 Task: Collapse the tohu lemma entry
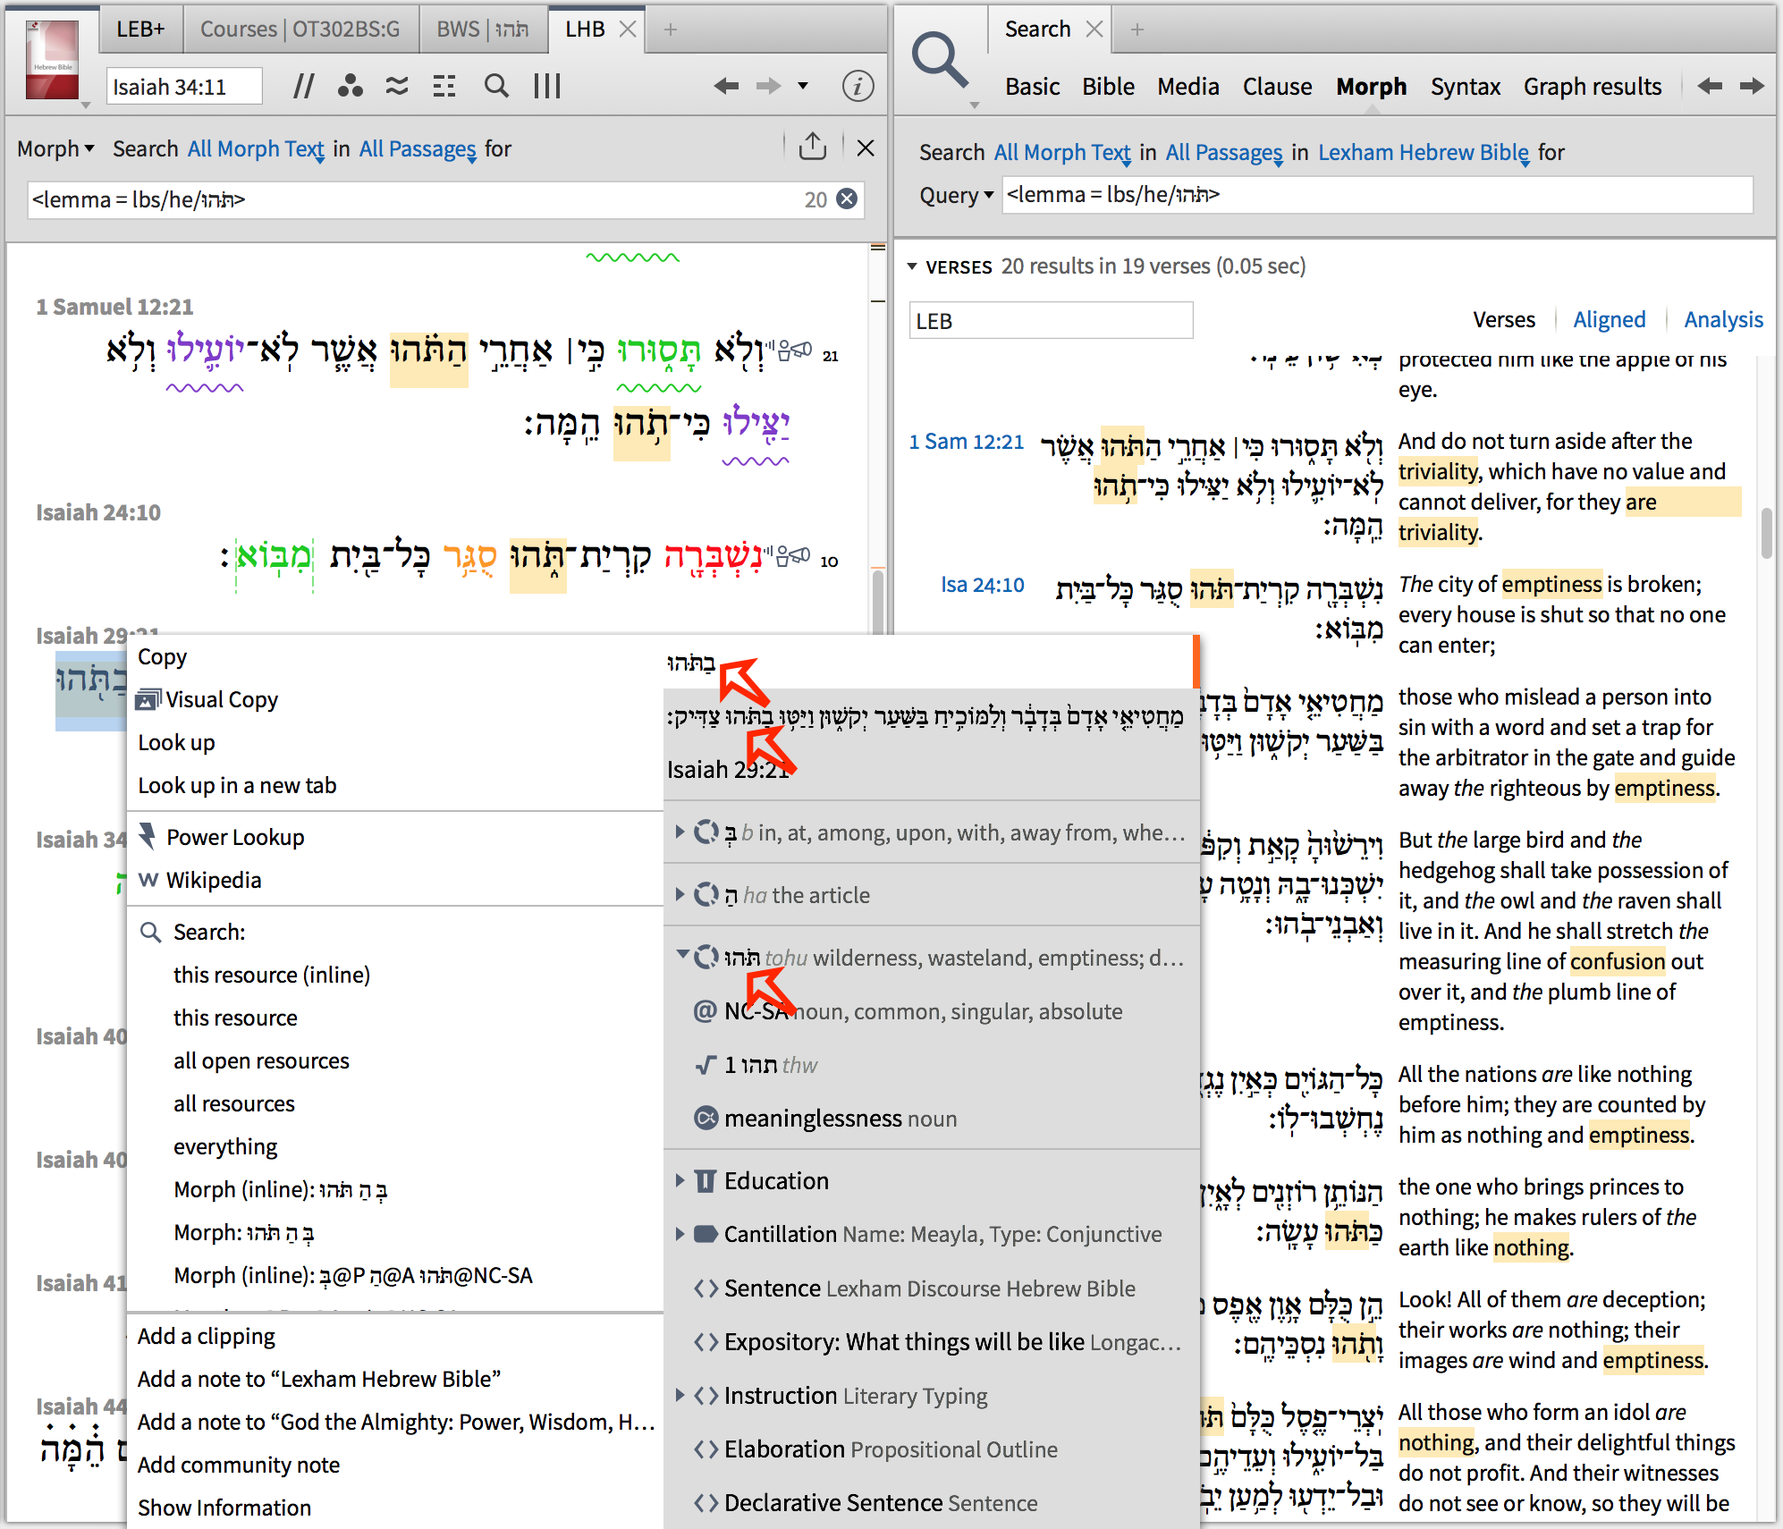[x=682, y=956]
